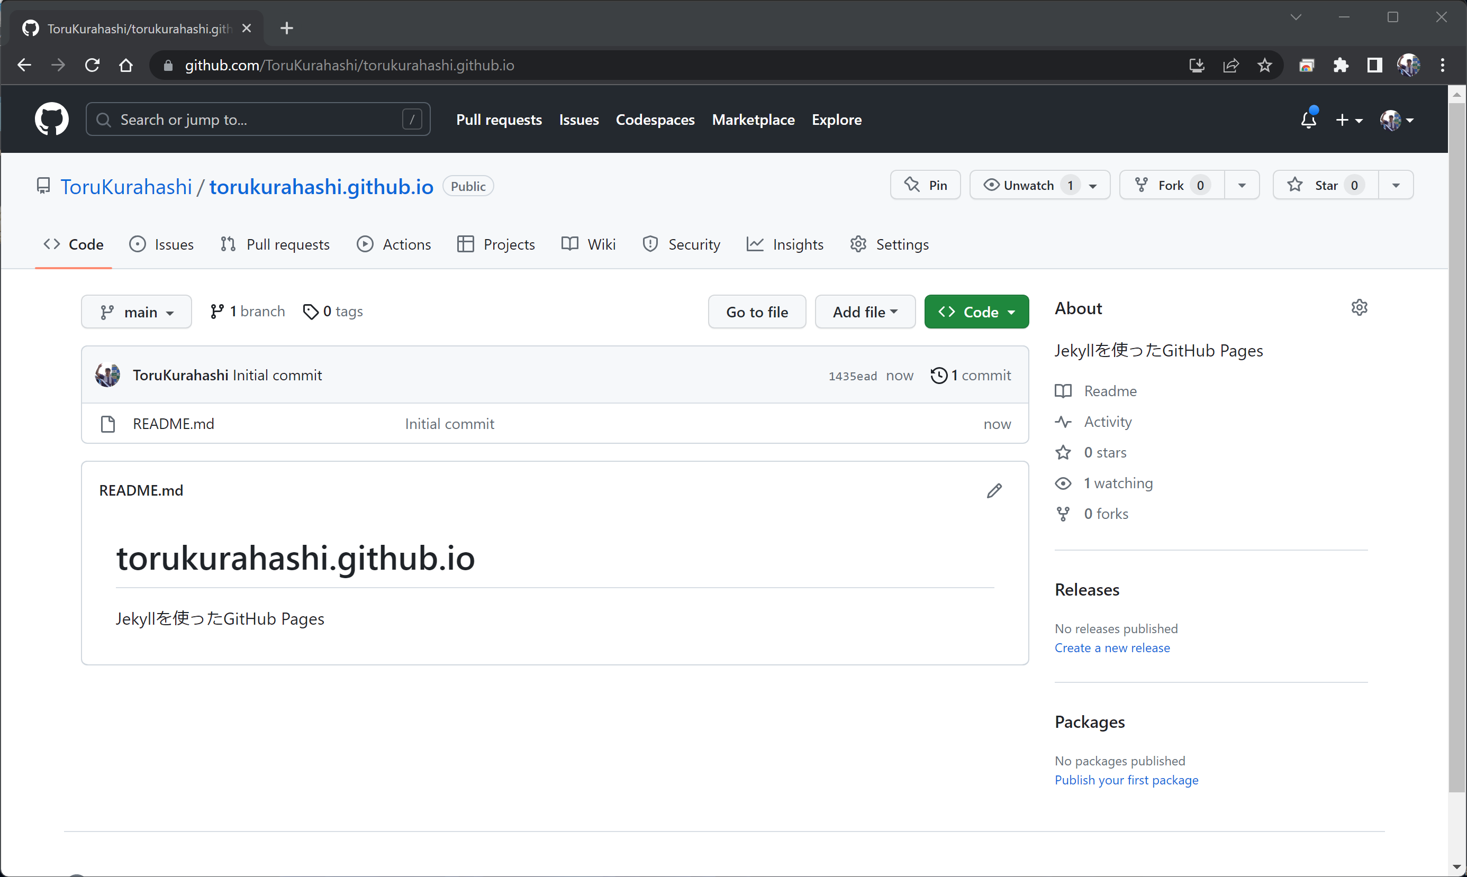The image size is (1467, 877).
Task: Focus the Search or jump to field
Action: coord(258,120)
